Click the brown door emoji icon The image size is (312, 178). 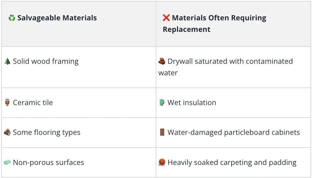tap(162, 132)
